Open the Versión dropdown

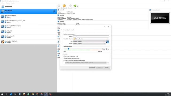(89, 43)
